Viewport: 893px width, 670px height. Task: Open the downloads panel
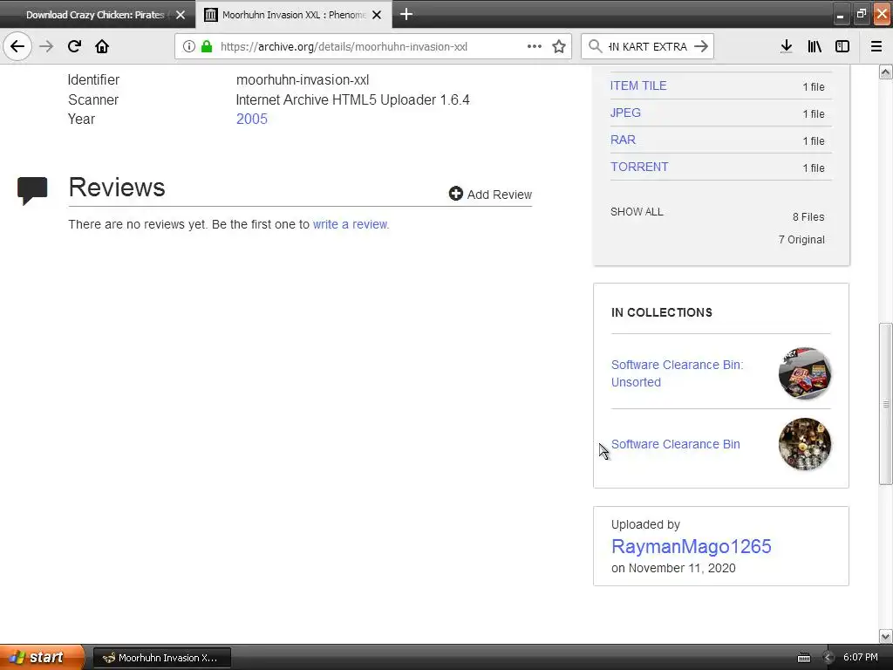tap(786, 46)
